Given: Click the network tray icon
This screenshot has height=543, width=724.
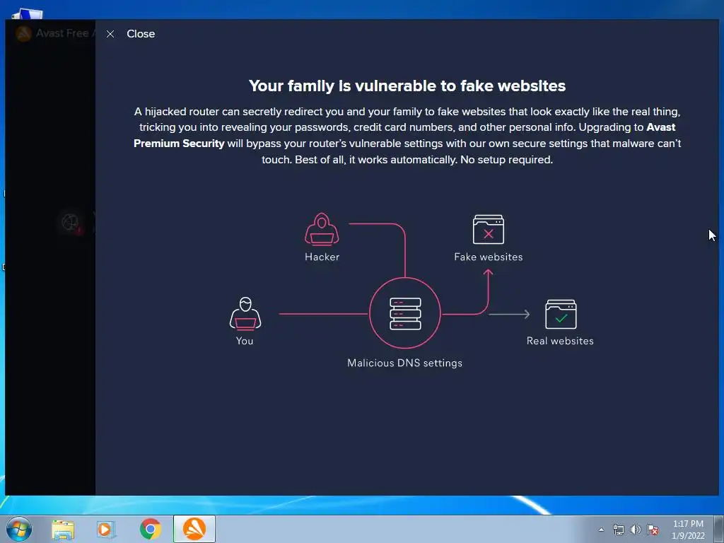Looking at the screenshot, I should pos(618,530).
